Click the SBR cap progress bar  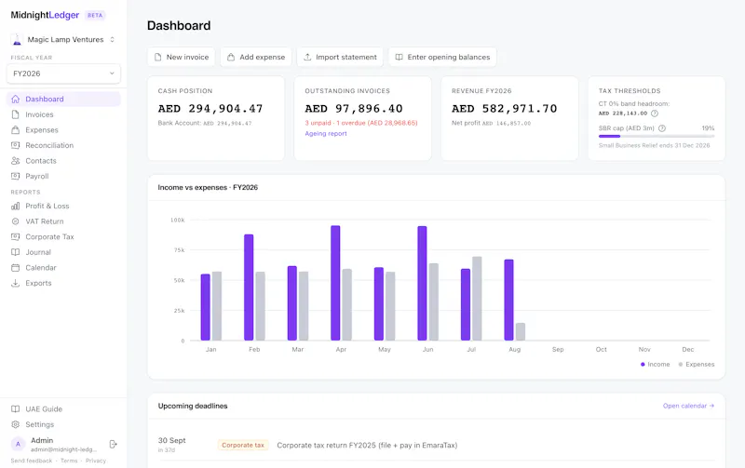tap(657, 136)
